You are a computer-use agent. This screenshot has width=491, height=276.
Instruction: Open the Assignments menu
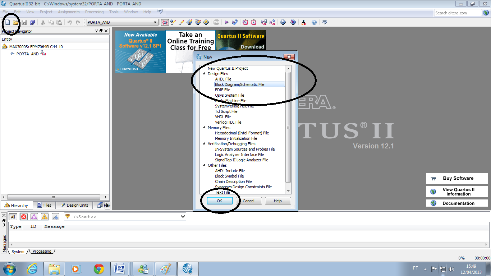tap(69, 12)
